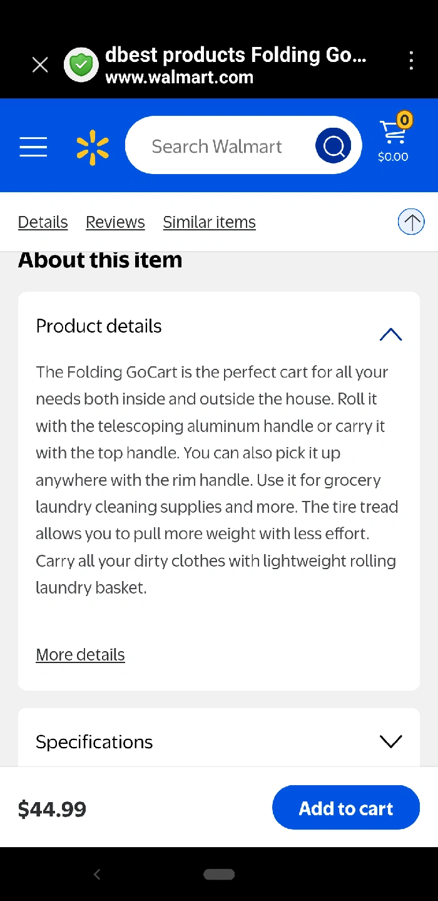Expand the Specifications section

click(390, 741)
